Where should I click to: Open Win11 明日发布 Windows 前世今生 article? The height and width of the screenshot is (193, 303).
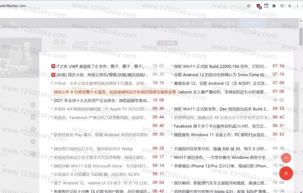220,157
